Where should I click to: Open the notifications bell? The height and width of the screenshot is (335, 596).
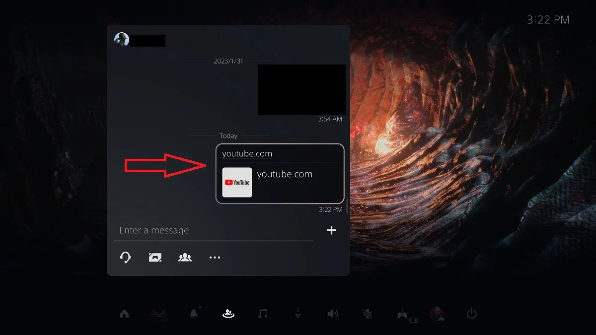[194, 314]
